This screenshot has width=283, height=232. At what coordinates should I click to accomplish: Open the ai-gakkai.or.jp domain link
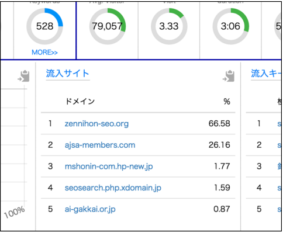90,209
